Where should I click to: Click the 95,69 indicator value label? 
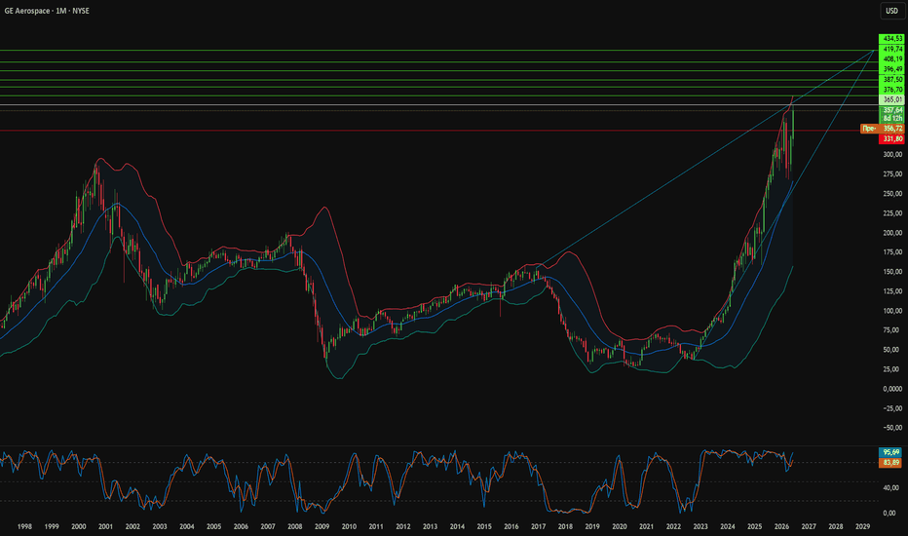click(x=890, y=452)
